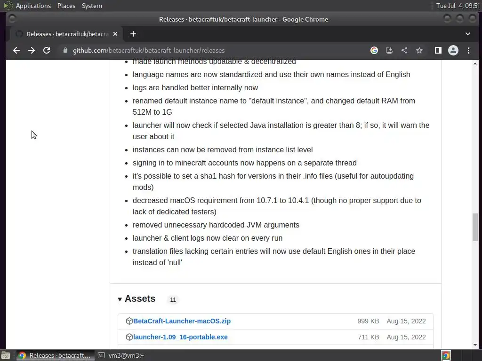This screenshot has height=361, width=482.
Task: Click Chrome icon in bottom-right tray
Action: pos(446,355)
